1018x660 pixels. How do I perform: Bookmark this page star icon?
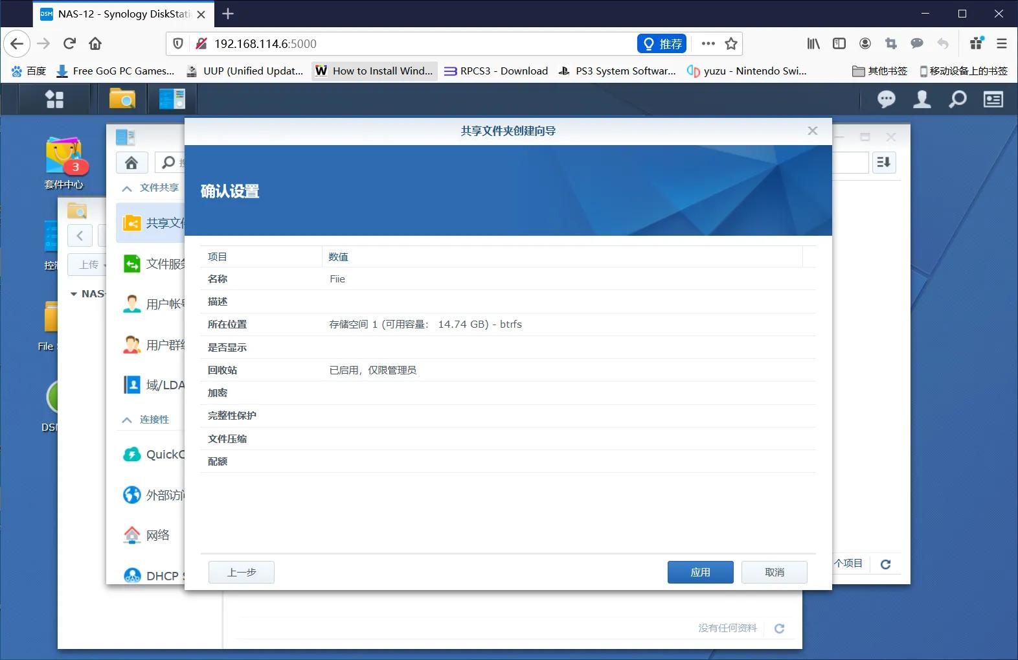click(x=731, y=43)
